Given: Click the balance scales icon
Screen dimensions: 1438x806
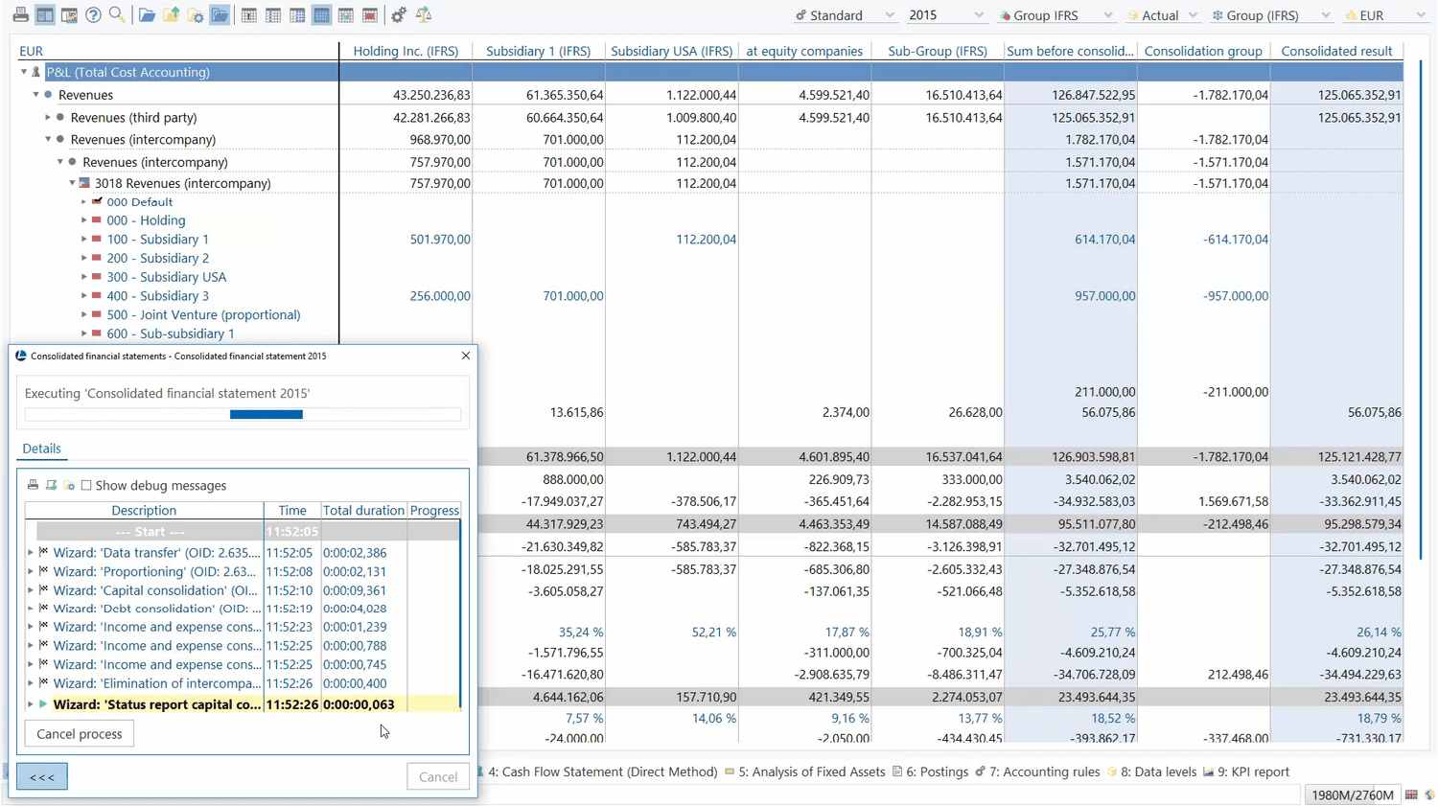Looking at the screenshot, I should pyautogui.click(x=422, y=14).
